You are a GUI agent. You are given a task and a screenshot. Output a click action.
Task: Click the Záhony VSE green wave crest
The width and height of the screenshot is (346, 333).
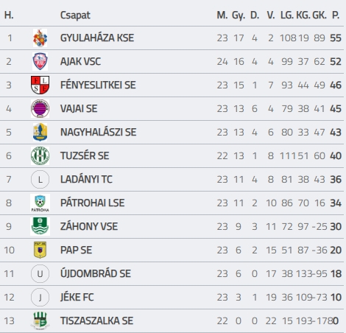[40, 226]
